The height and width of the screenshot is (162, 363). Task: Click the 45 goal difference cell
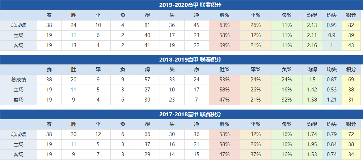click(x=197, y=25)
